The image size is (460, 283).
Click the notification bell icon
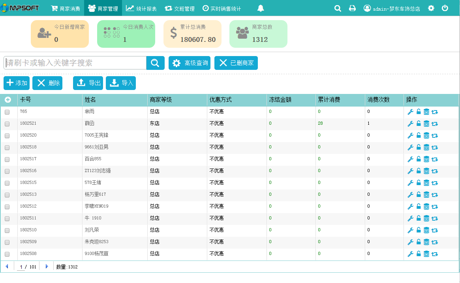[x=261, y=8]
